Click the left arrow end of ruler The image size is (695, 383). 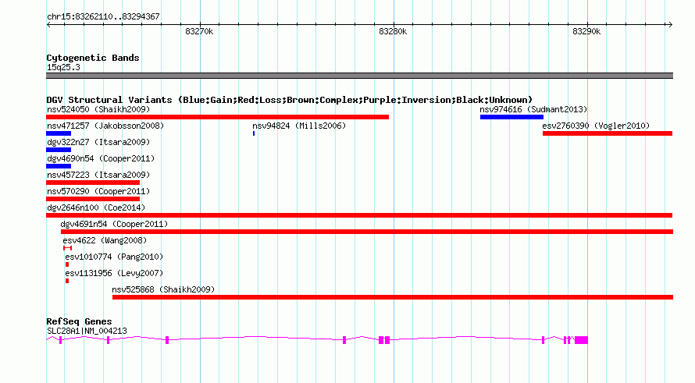click(48, 24)
